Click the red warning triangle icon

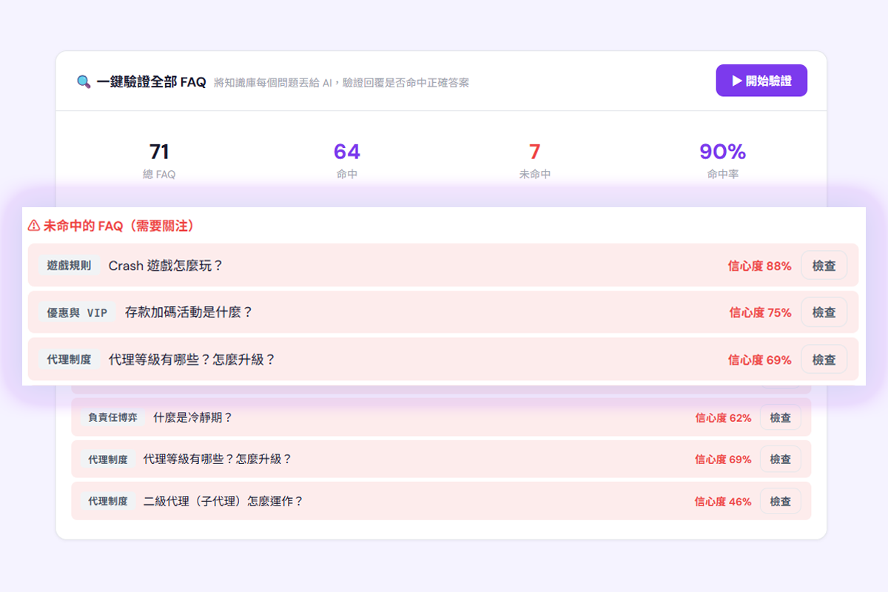[34, 226]
